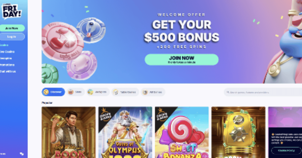This screenshot has height=158, width=302.
Task: Click the Casino Friday logo
Action: [x=12, y=11]
